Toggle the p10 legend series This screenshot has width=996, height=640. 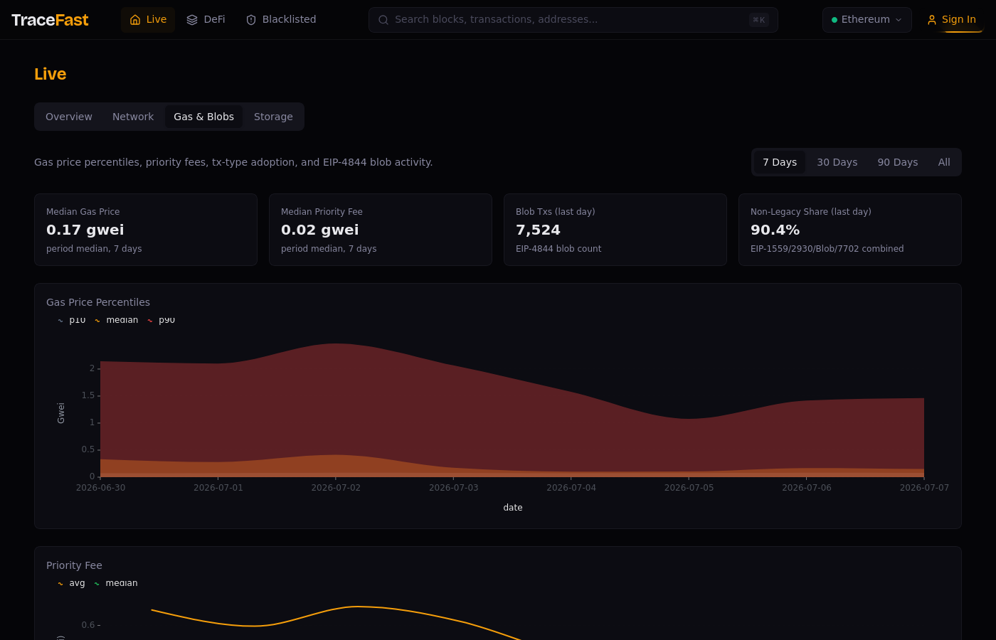coord(71,320)
